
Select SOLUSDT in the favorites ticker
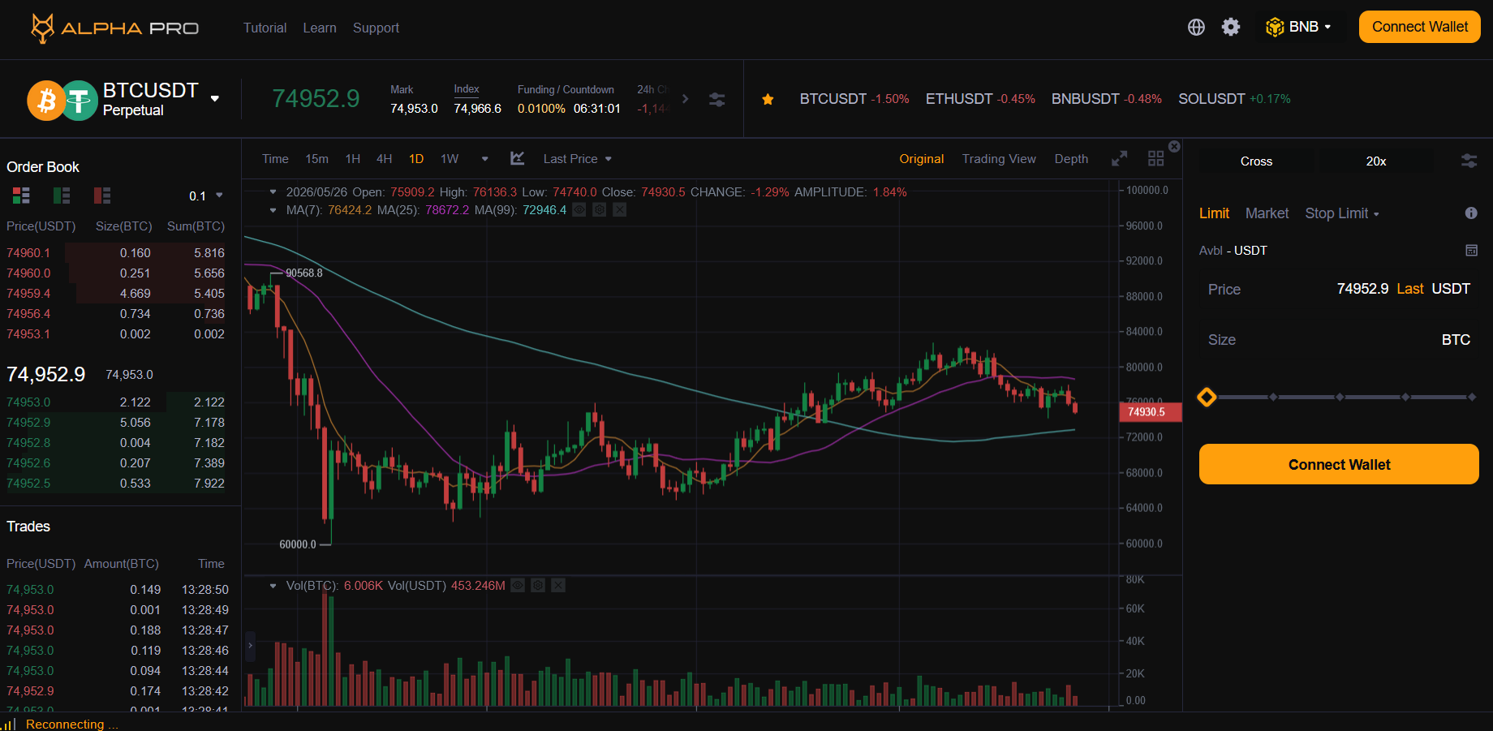click(1234, 99)
